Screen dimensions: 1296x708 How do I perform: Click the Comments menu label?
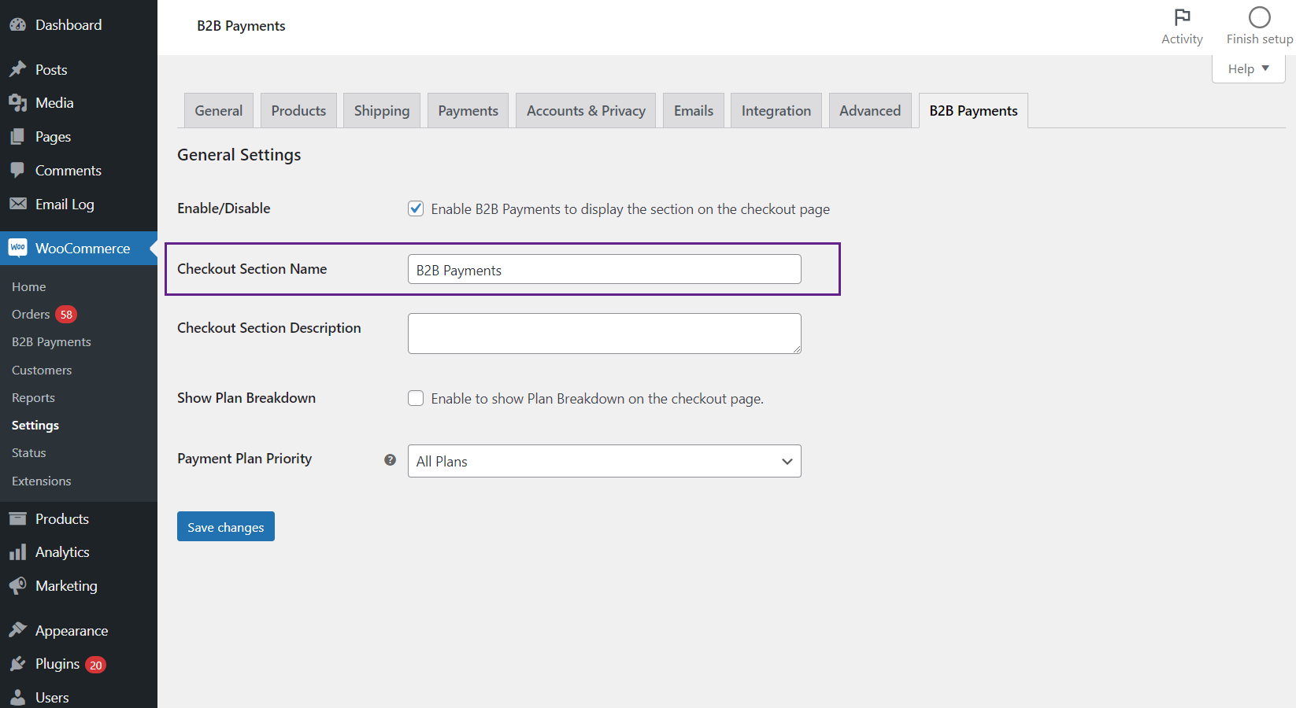[69, 171]
